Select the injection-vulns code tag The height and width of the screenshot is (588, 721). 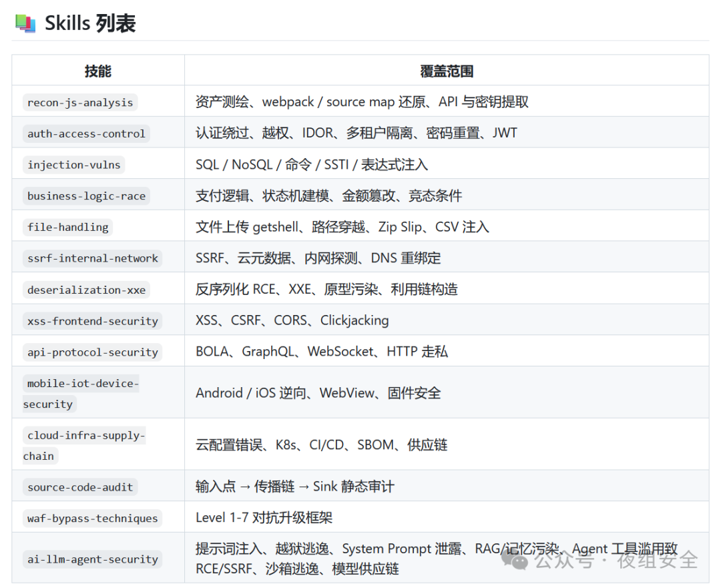point(74,165)
